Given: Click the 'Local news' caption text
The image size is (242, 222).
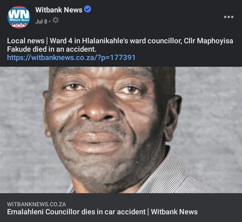Looking at the screenshot, I should [x=26, y=41].
